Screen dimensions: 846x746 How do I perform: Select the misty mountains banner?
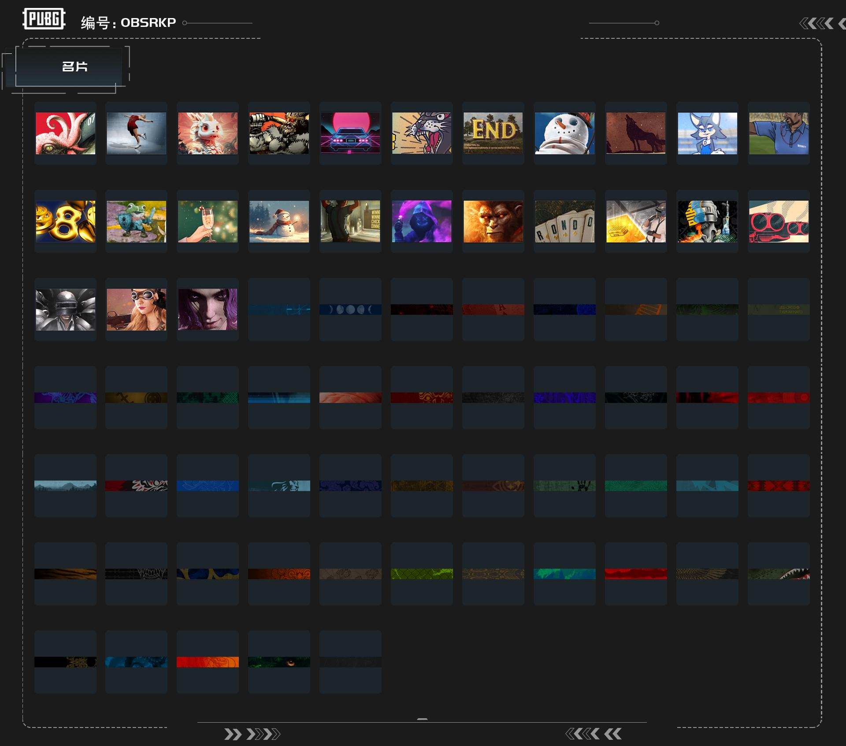pos(65,486)
